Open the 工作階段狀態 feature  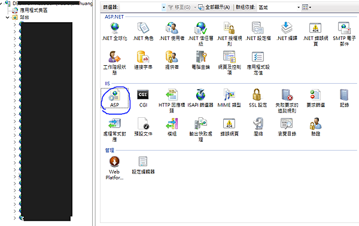click(114, 63)
